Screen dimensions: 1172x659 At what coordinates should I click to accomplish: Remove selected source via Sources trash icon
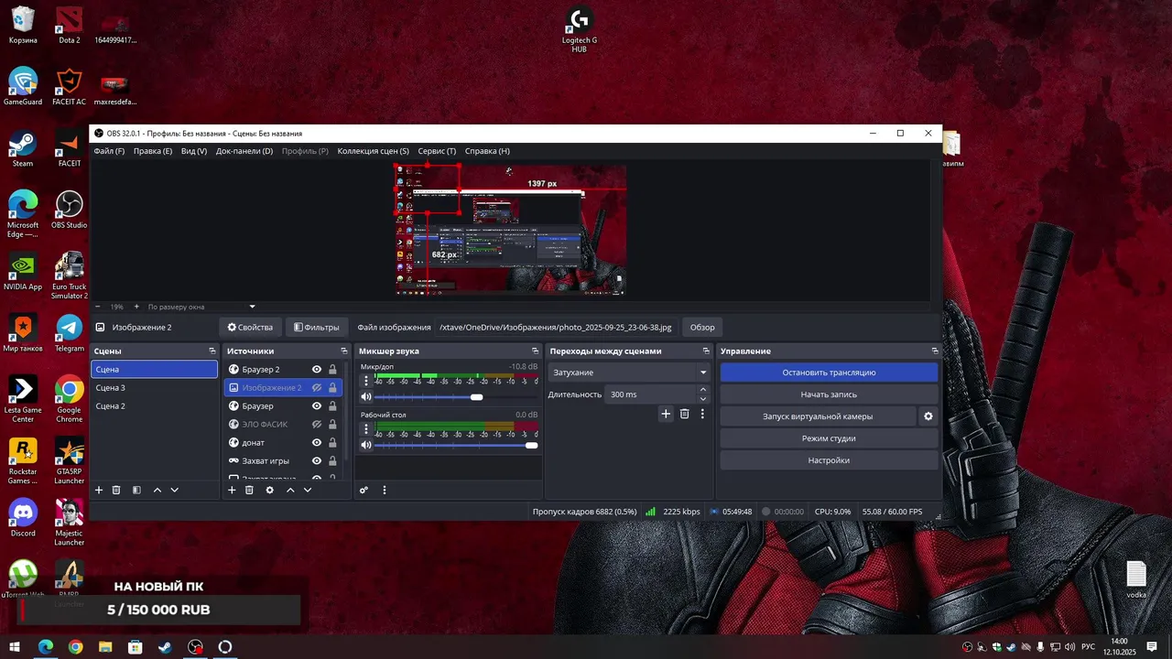pyautogui.click(x=249, y=490)
